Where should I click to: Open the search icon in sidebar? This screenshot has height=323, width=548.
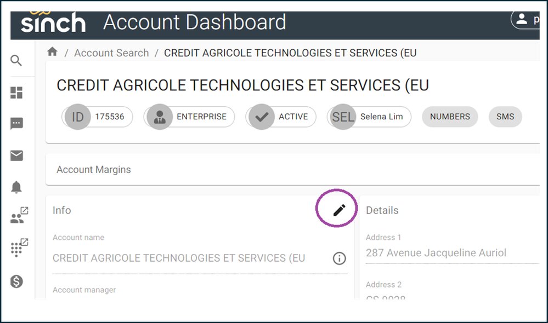(16, 60)
